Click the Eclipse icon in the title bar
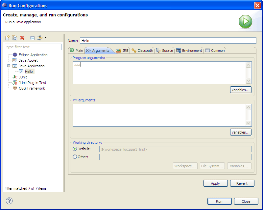 [5, 5]
